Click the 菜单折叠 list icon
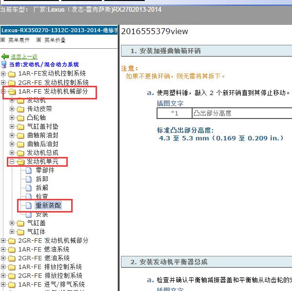This screenshot has height=291, width=292. [39, 40]
